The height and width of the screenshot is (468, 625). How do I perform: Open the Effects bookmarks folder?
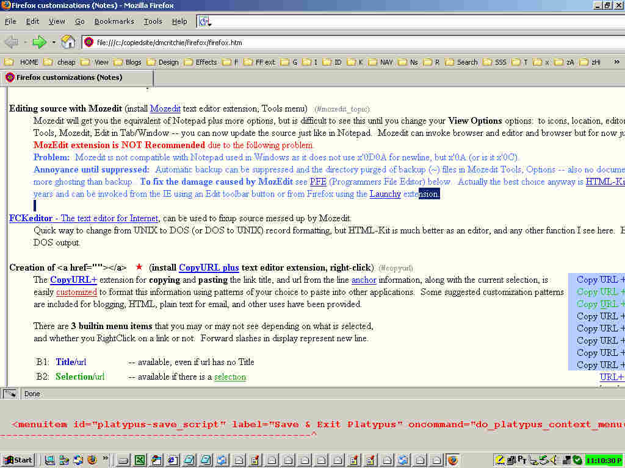tap(200, 62)
